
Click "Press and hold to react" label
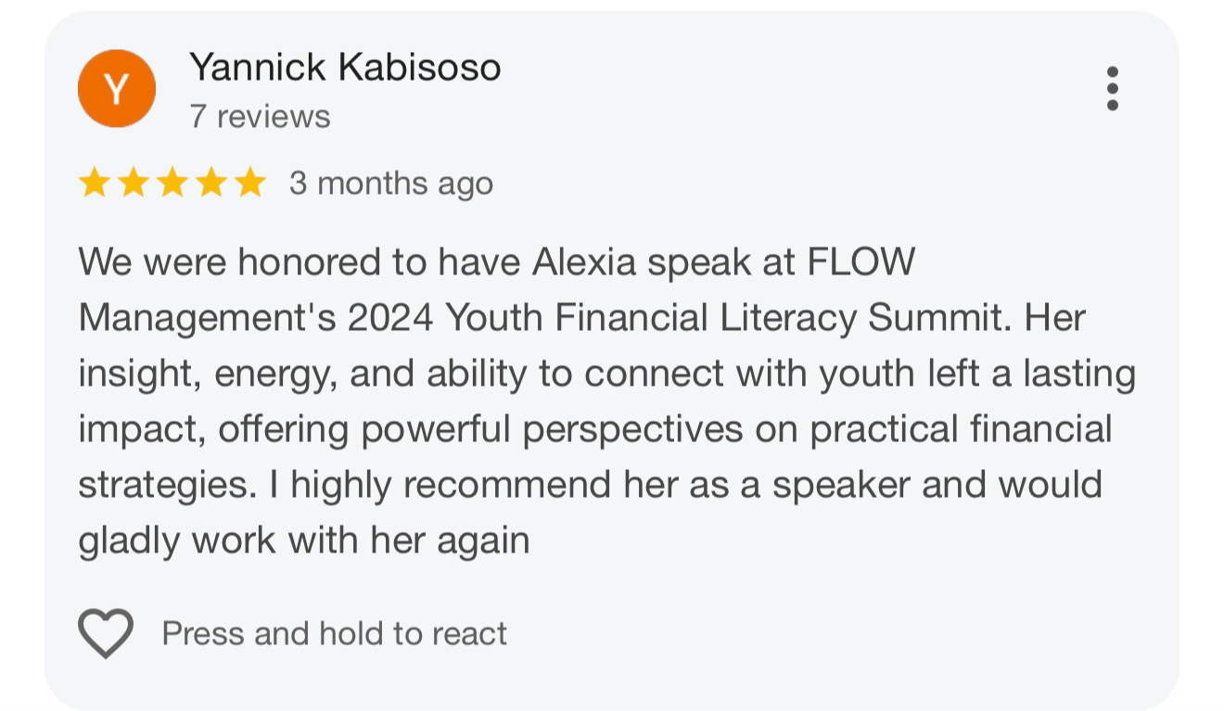[x=334, y=634]
